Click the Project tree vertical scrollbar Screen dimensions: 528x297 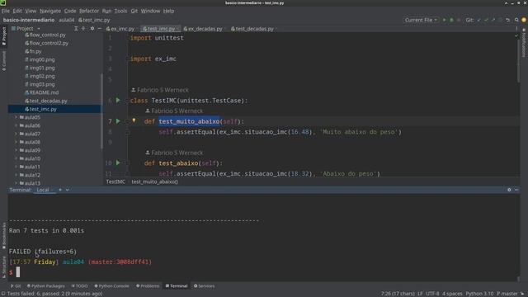pyautogui.click(x=101, y=111)
